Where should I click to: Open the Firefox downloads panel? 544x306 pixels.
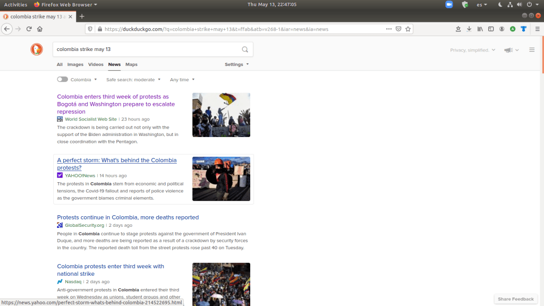tap(469, 29)
